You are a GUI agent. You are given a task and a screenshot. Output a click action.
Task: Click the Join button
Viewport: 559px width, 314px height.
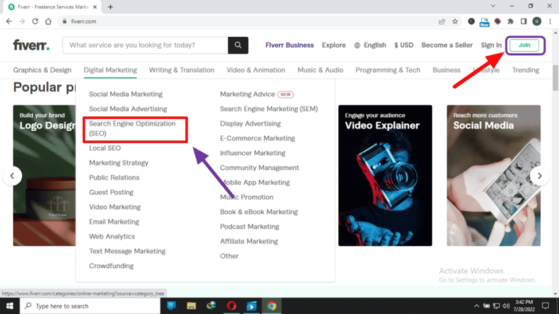524,45
